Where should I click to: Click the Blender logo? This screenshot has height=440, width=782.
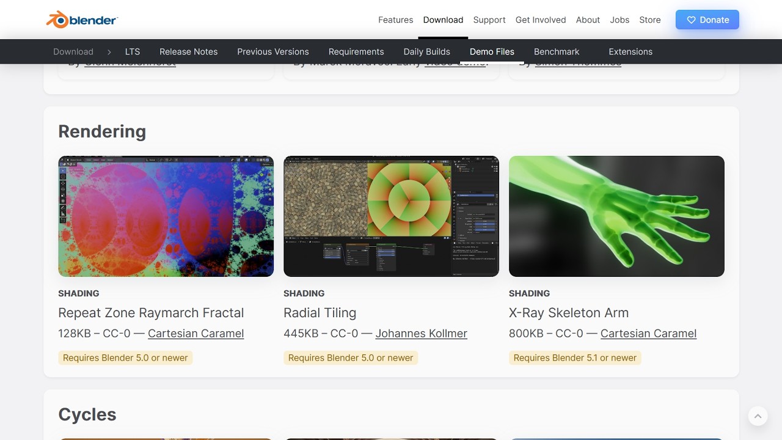point(82,20)
